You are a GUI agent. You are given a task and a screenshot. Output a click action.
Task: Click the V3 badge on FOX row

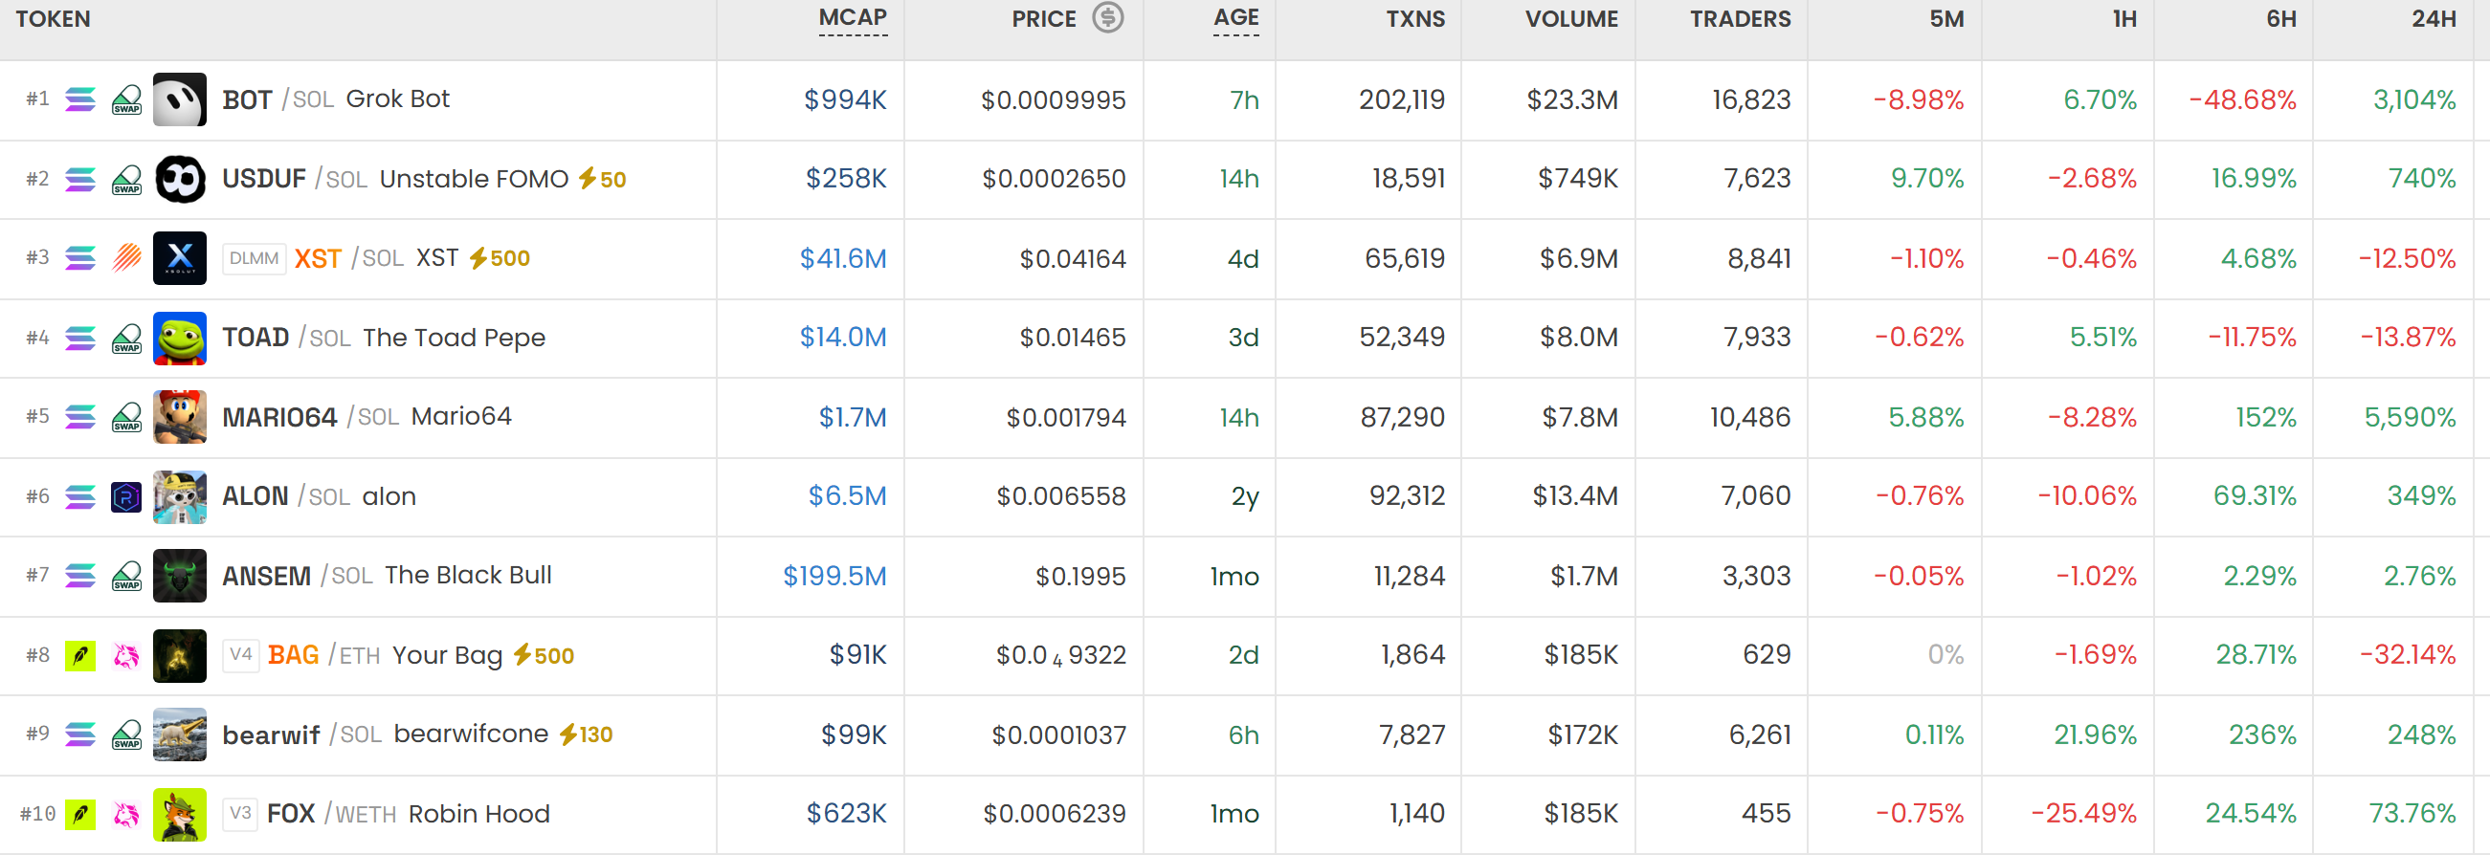241,814
